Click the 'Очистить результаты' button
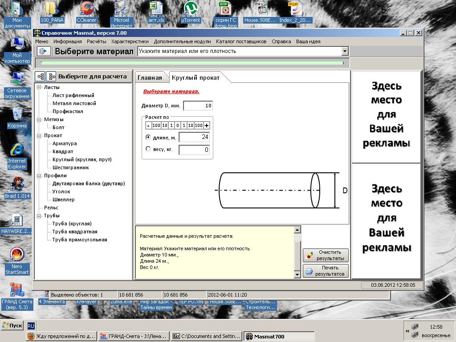This screenshot has height=342, width=456. coord(326,255)
